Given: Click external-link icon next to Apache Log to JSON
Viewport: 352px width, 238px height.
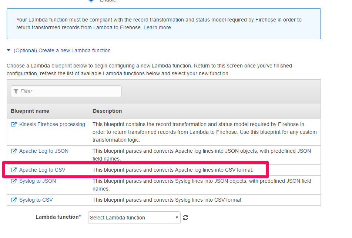Looking at the screenshot, I should pos(14,151).
